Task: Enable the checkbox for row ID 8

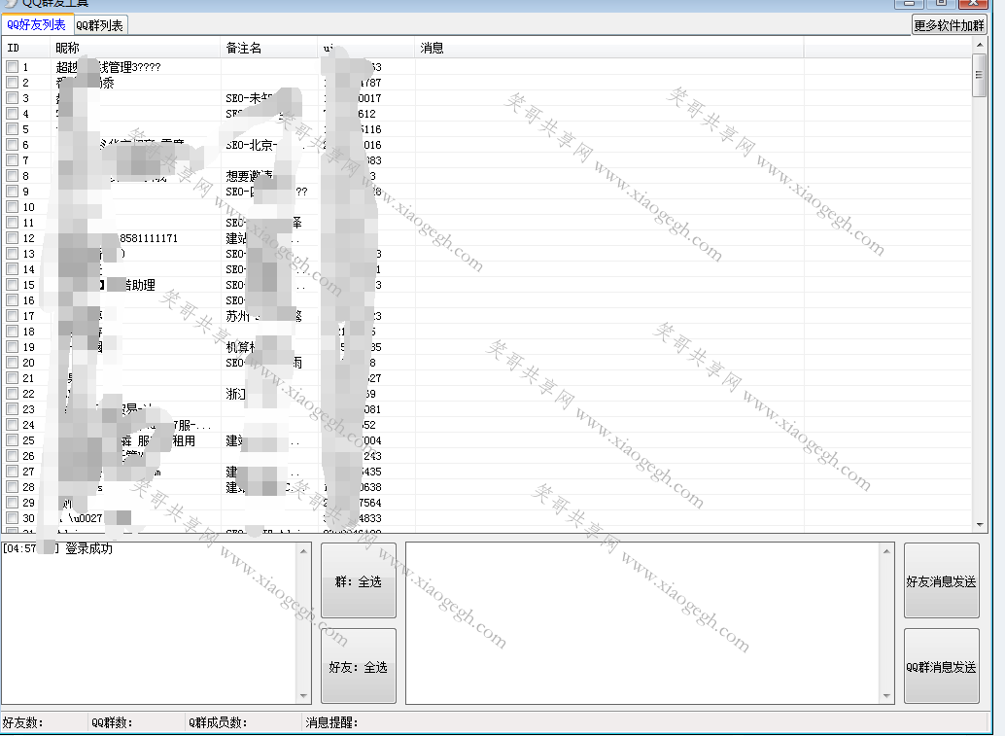Action: [x=13, y=176]
